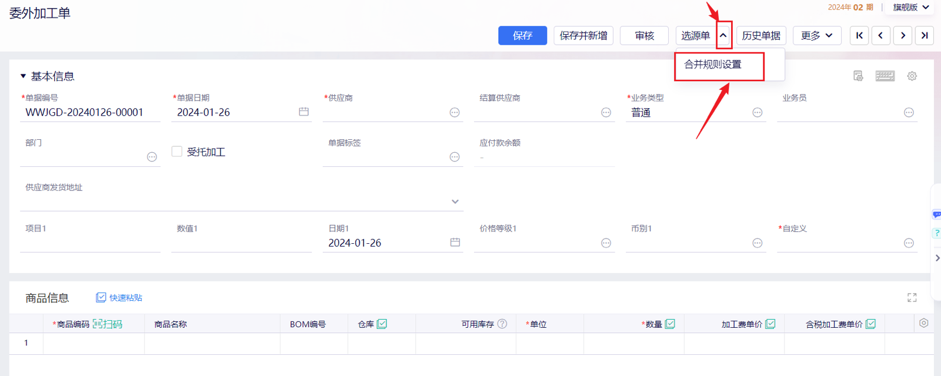The image size is (941, 376).
Task: Click the 审核 button
Action: point(645,35)
